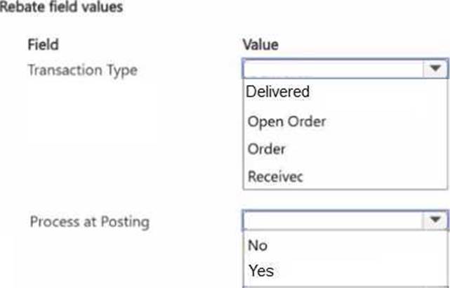Click the Rebate field values heading
Viewport: 450px width, 288px height.
(x=61, y=8)
